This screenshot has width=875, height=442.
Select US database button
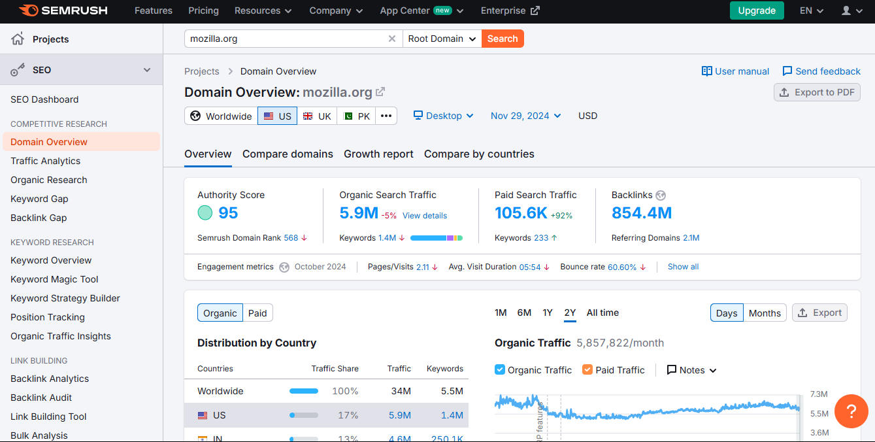tap(278, 116)
